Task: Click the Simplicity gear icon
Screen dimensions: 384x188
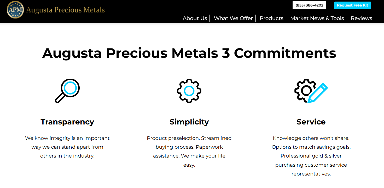Action: (189, 91)
